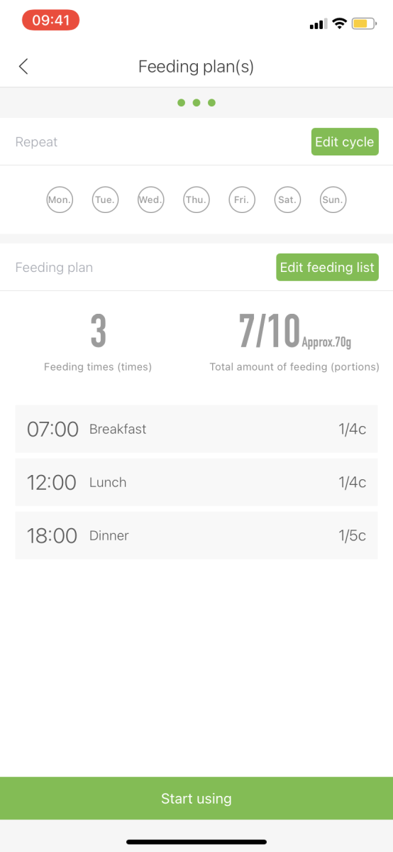Toggle the Fri. day circle
The image size is (393, 852).
click(241, 200)
